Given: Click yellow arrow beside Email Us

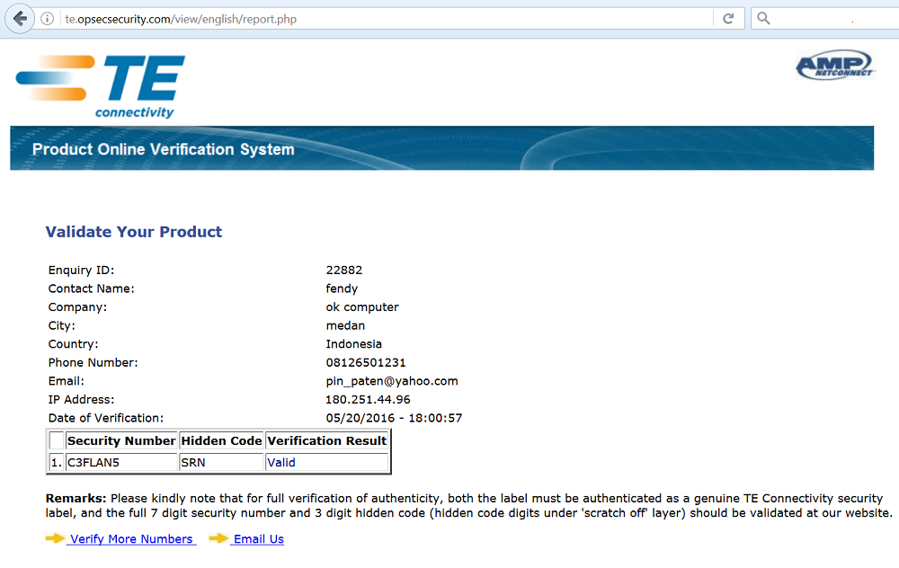Looking at the screenshot, I should click(218, 538).
